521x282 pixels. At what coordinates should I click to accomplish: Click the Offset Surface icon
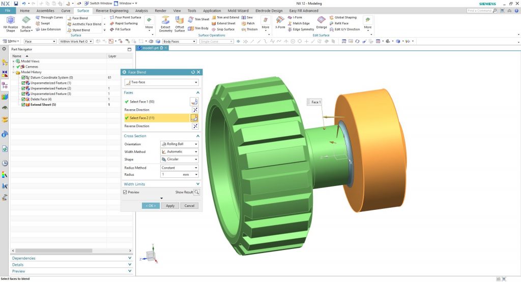pyautogui.click(x=180, y=20)
